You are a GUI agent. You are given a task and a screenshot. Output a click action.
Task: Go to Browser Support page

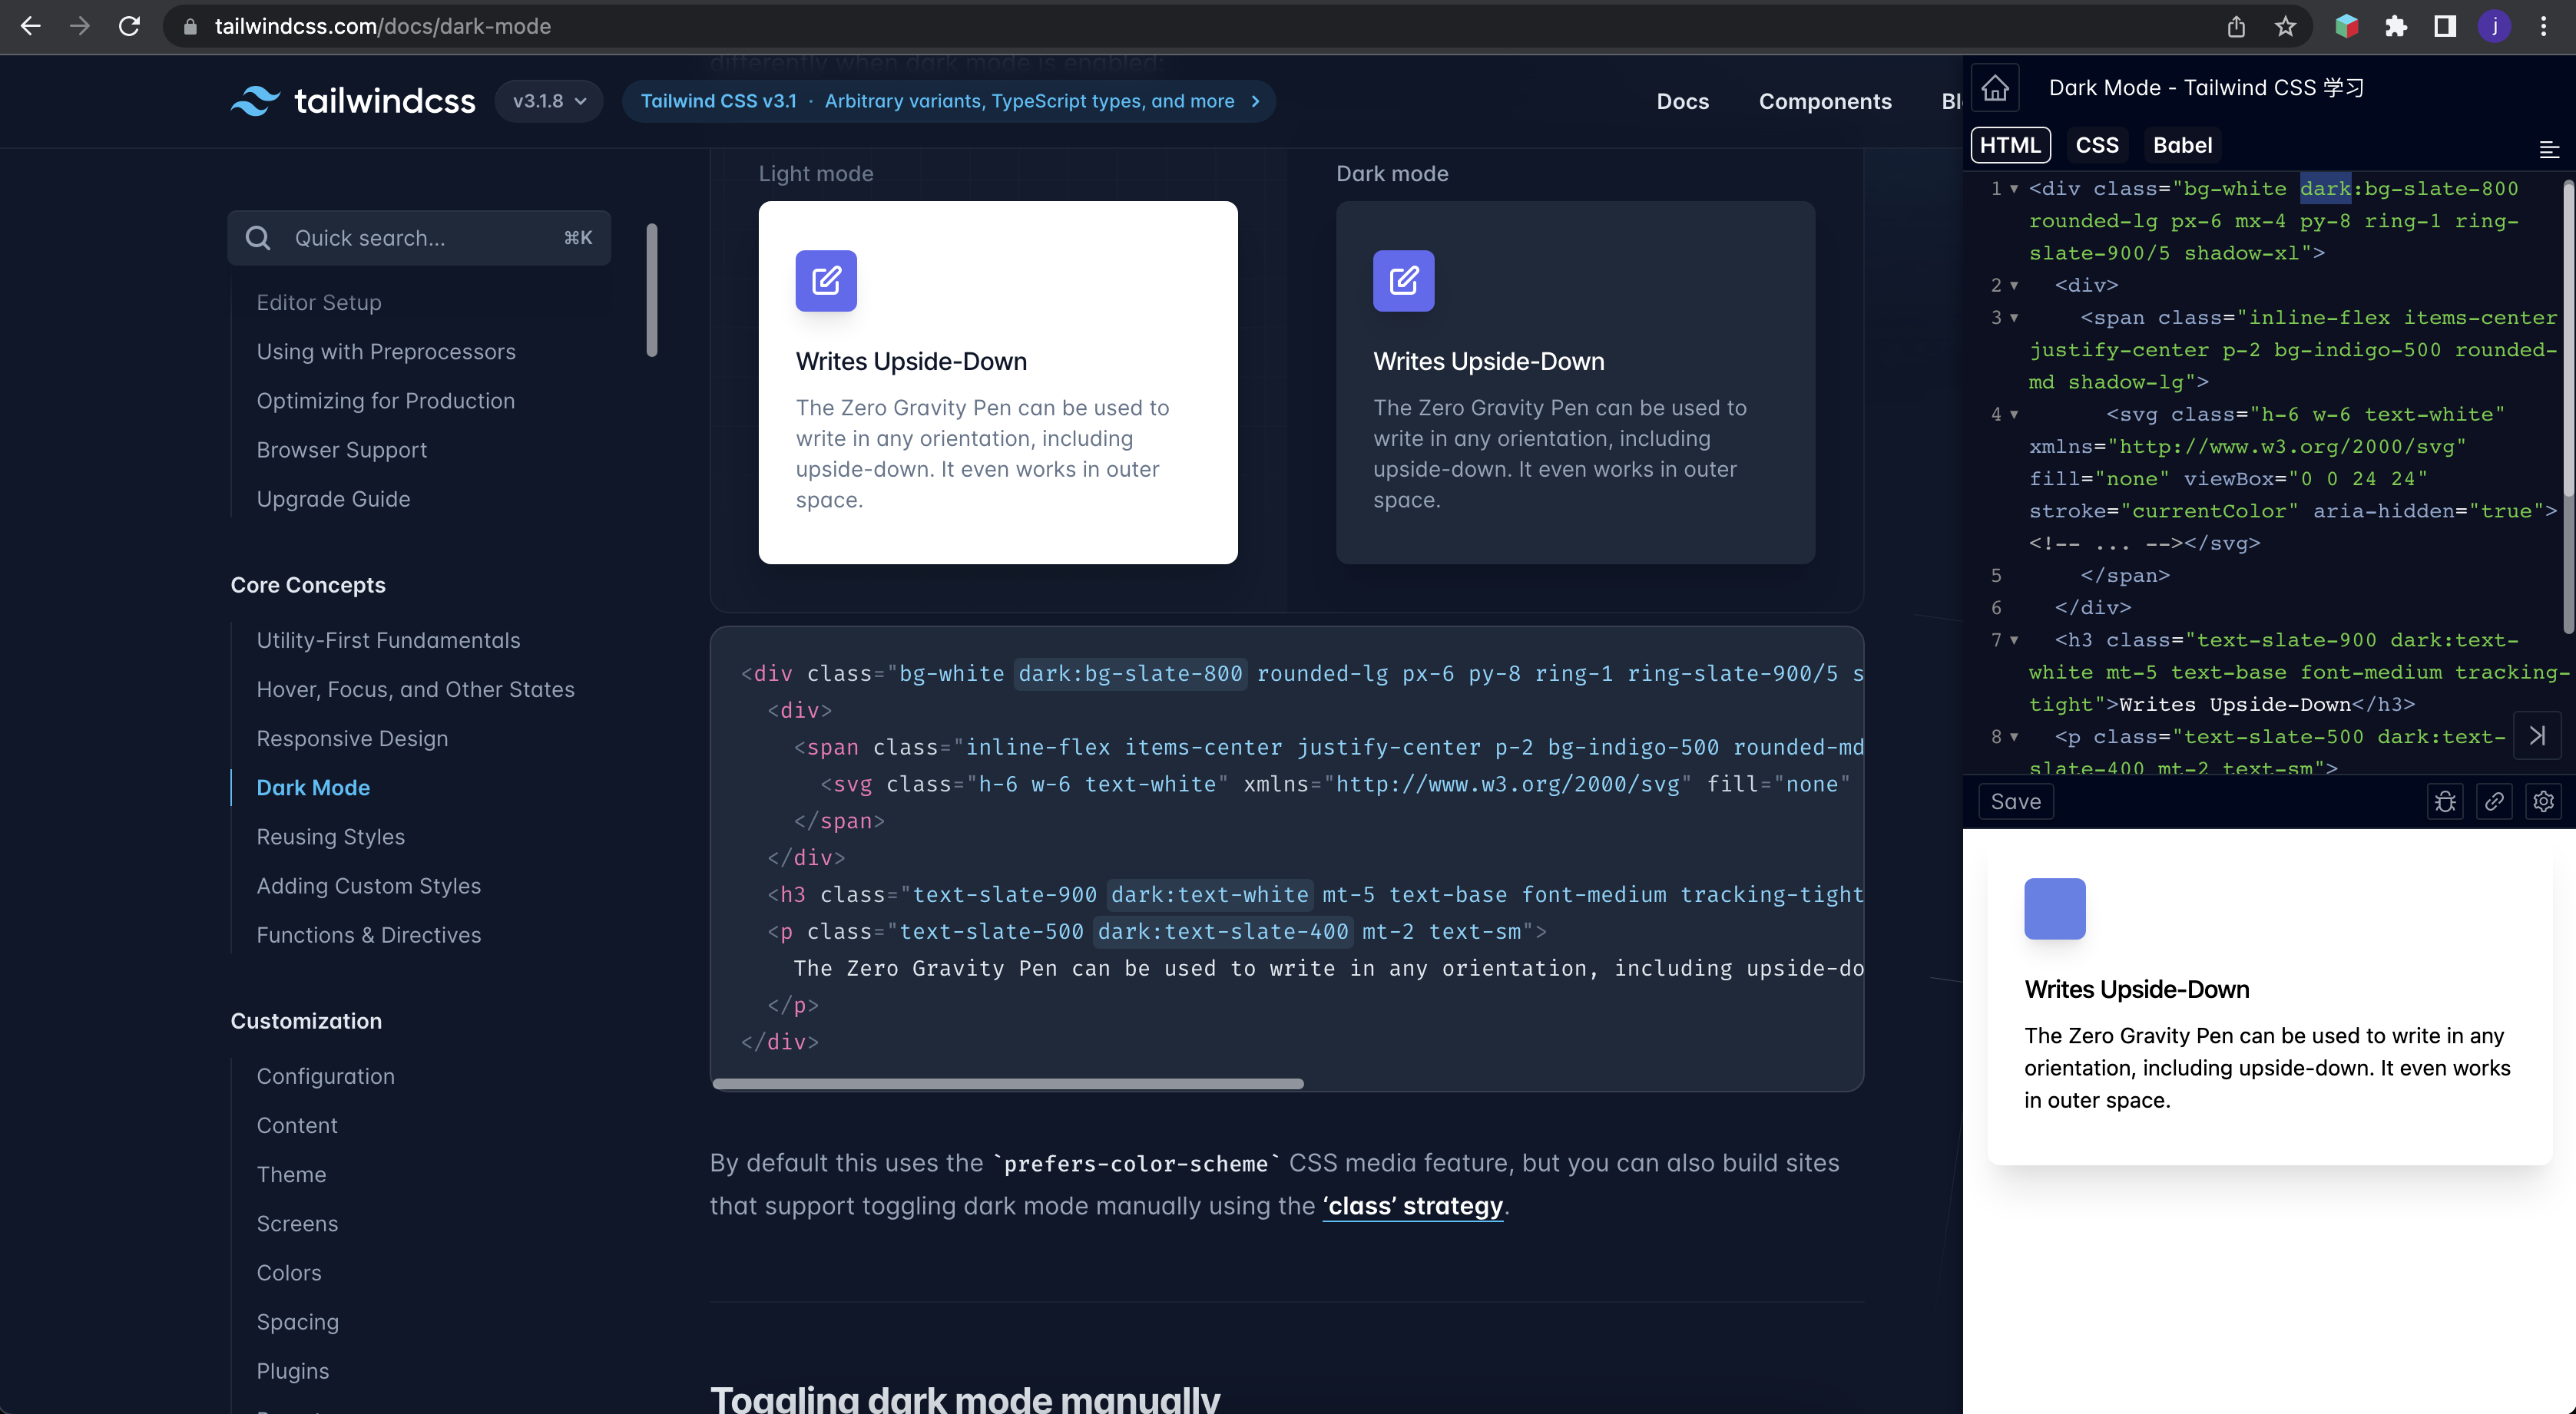pyautogui.click(x=342, y=450)
